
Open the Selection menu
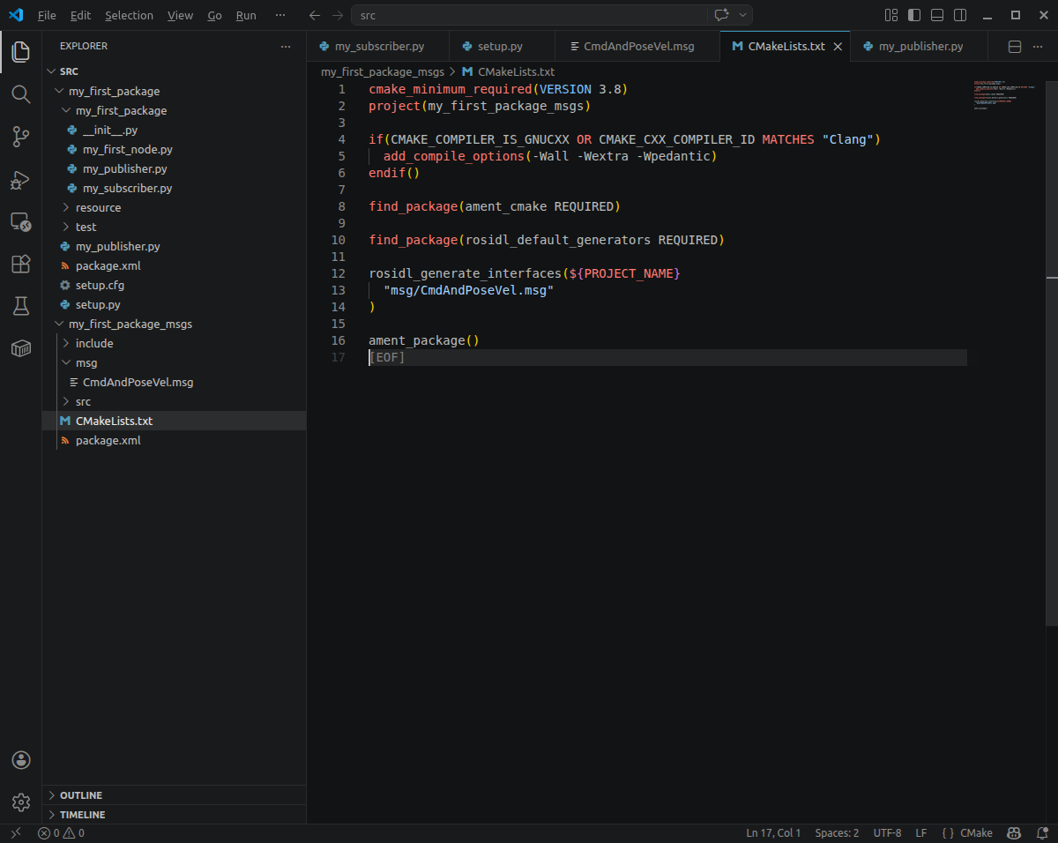tap(129, 16)
